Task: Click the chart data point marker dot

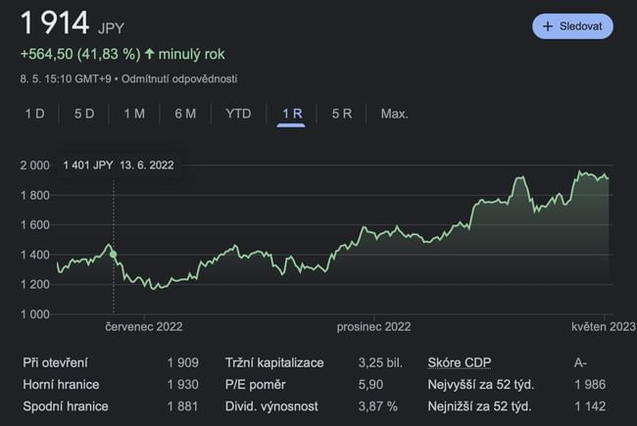Action: pyautogui.click(x=114, y=255)
